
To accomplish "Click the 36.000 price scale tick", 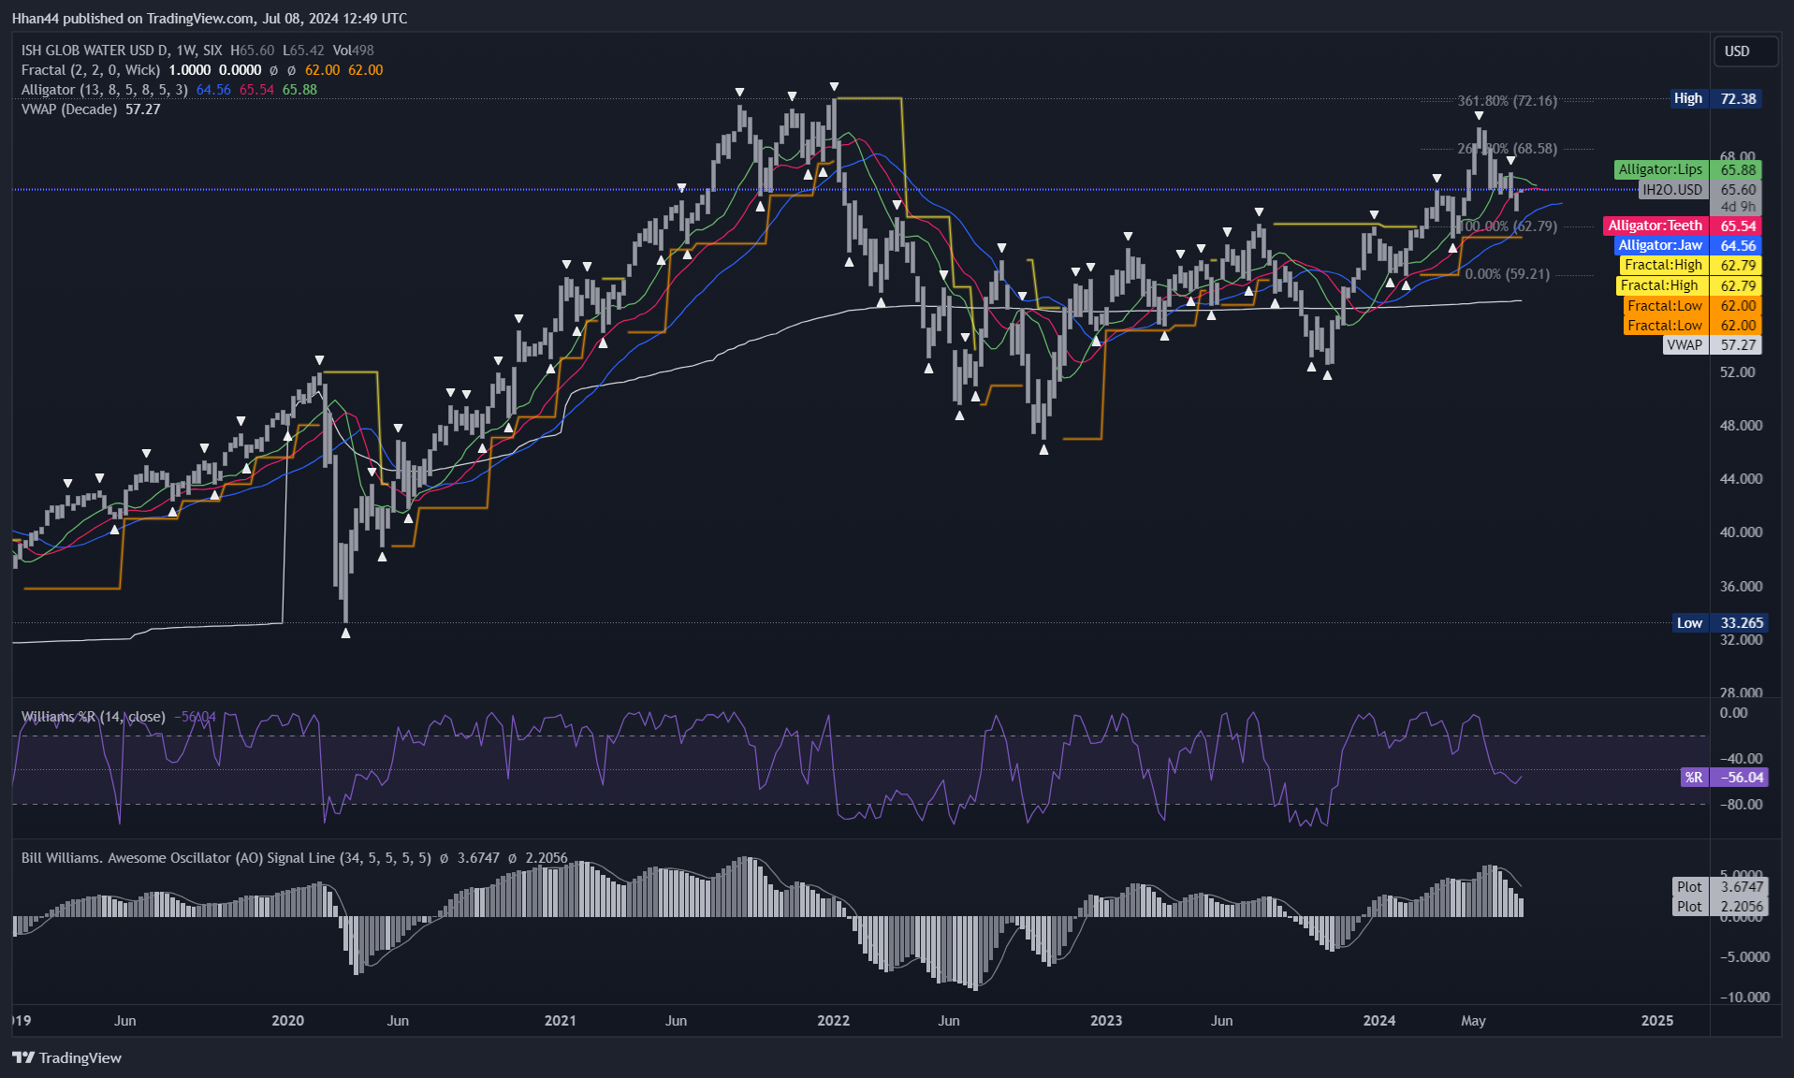I will (1741, 587).
